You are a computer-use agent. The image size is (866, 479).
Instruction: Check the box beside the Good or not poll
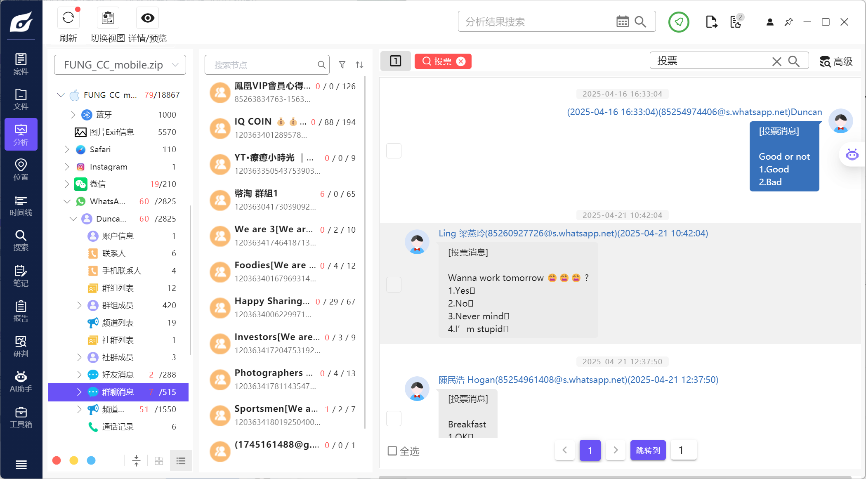394,151
